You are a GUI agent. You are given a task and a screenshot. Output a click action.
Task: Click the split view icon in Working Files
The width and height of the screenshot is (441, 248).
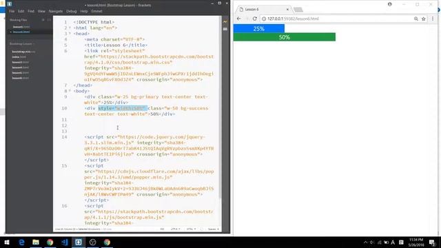49,20
